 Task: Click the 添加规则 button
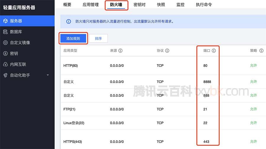(x=73, y=38)
